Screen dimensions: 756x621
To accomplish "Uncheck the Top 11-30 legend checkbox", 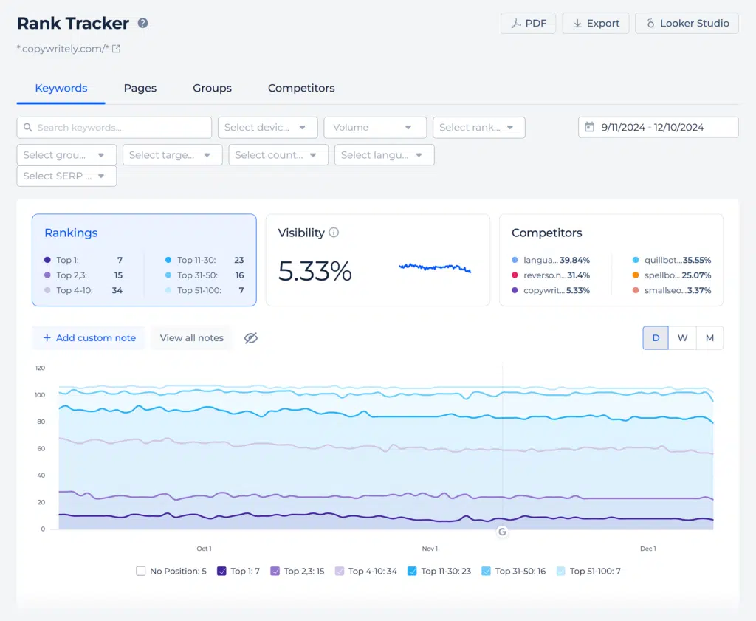I will point(412,571).
